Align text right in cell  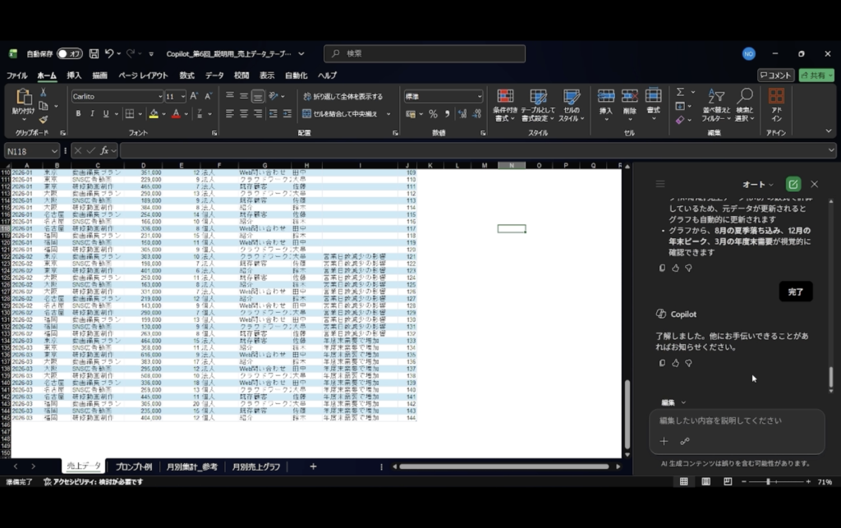(x=257, y=113)
